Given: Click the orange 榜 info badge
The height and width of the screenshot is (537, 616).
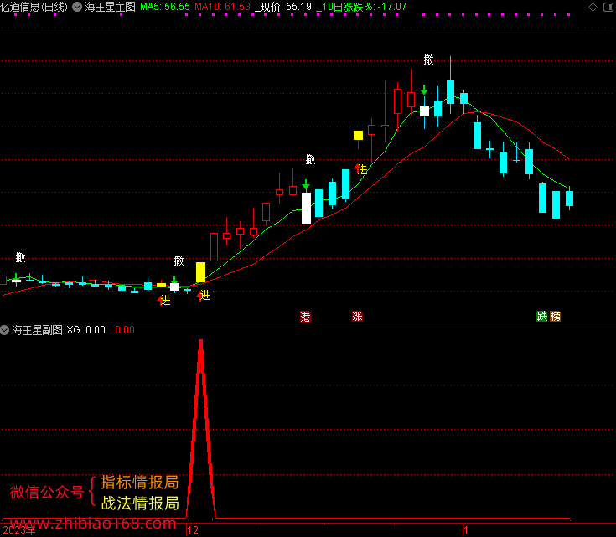Looking at the screenshot, I should tap(555, 316).
